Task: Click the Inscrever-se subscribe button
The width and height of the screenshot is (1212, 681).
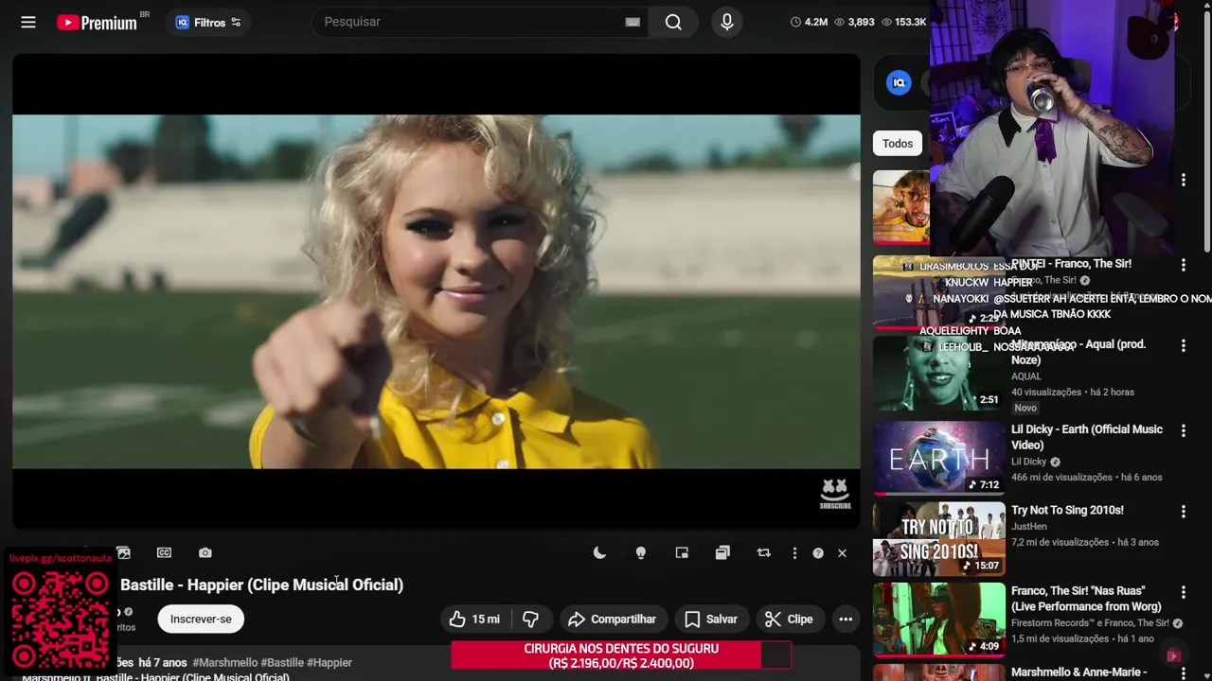Action: click(x=201, y=619)
